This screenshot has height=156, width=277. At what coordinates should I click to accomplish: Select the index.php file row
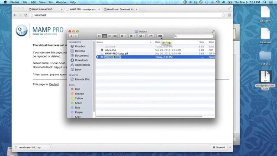tap(155, 50)
